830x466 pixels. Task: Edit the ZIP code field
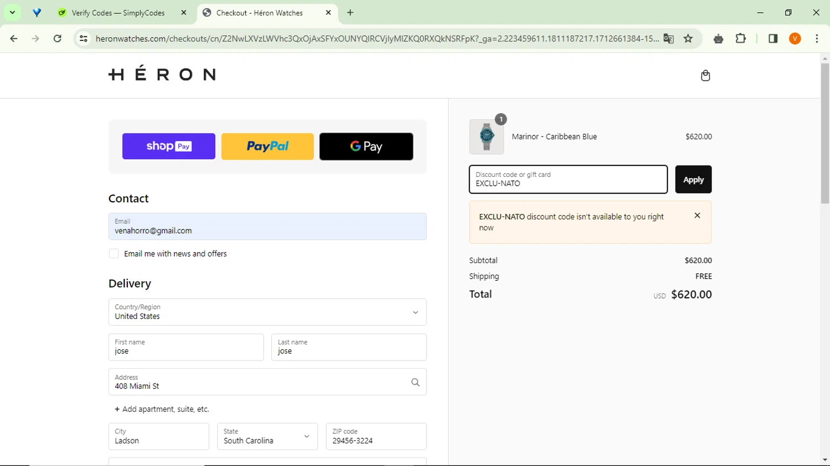[376, 437]
